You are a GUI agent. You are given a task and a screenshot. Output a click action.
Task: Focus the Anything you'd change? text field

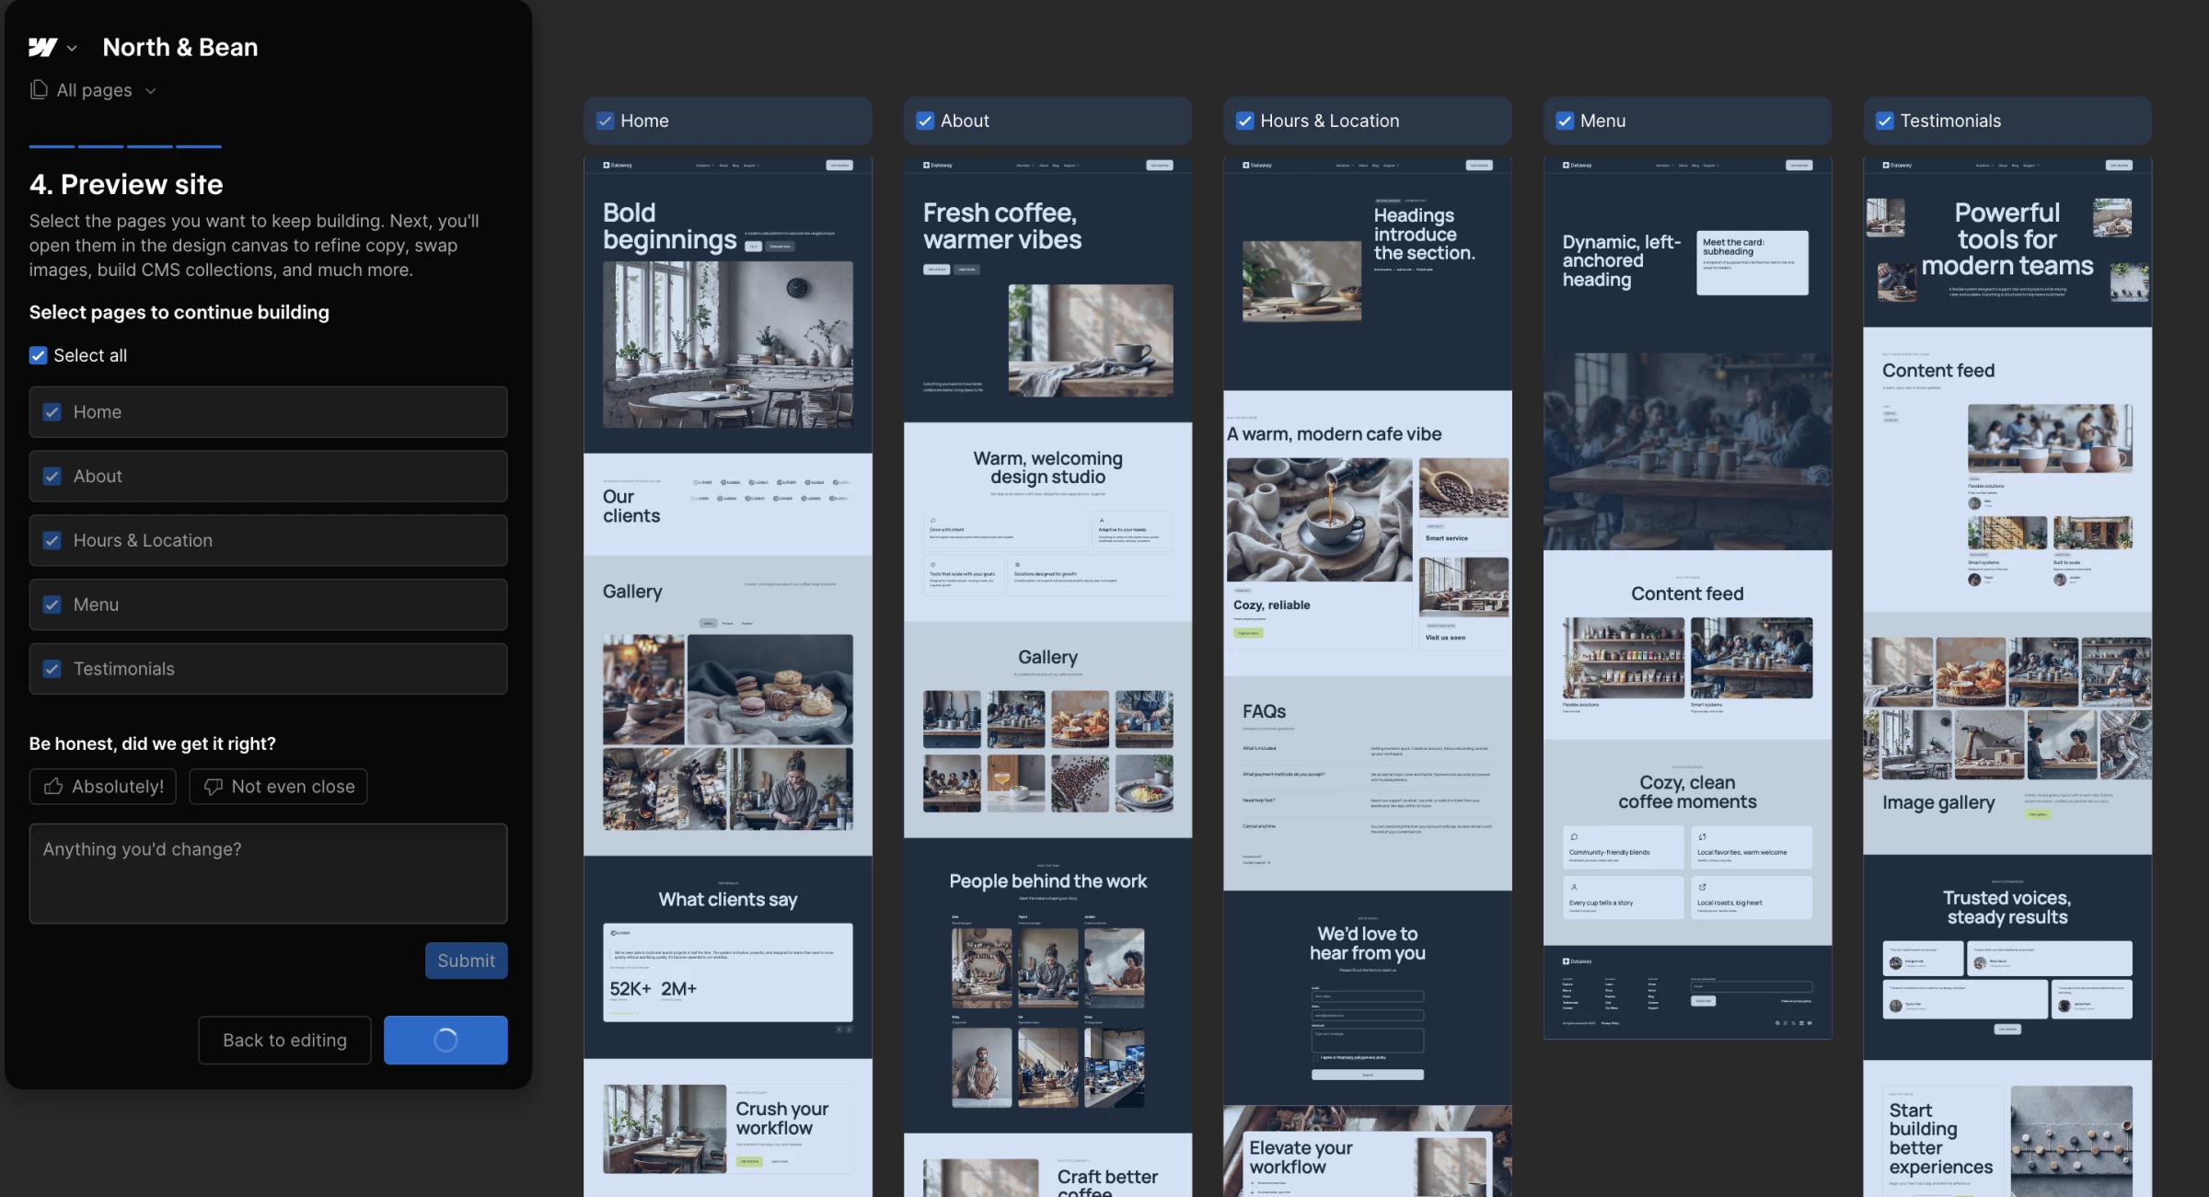tap(268, 873)
